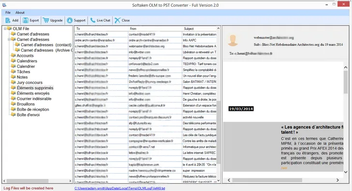Select email with subject Informatique pour architec
Screen dimensions: 352x191
145,147
